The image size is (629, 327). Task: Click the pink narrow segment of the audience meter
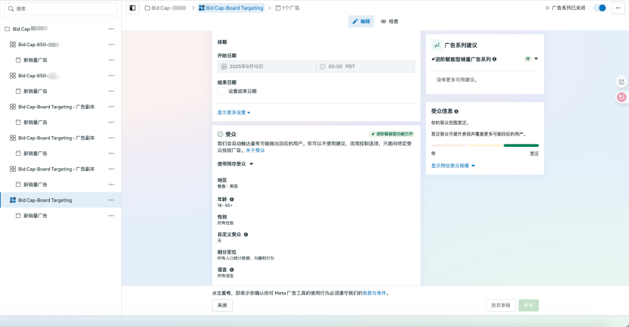point(449,145)
